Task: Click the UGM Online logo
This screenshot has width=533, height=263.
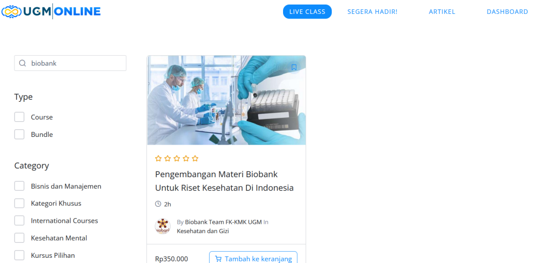Action: pos(51,12)
